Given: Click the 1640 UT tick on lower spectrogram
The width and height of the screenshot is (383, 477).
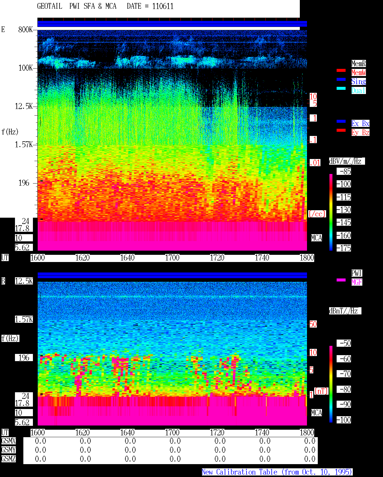Looking at the screenshot, I should 127,433.
